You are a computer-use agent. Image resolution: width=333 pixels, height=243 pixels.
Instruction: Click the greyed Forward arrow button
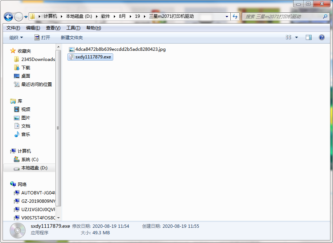coord(18,17)
